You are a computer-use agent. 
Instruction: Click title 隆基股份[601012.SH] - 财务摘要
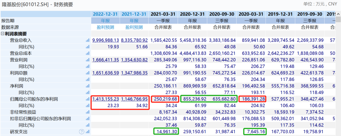click(x=37, y=4)
